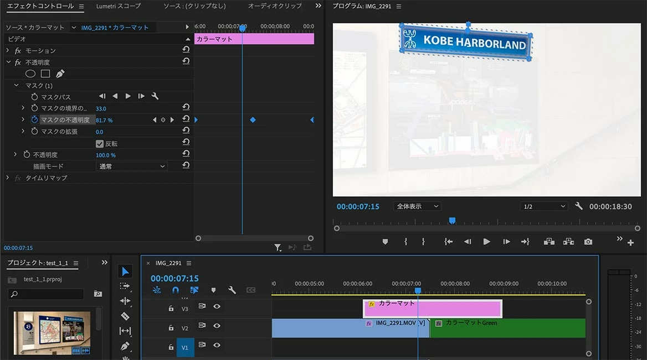Go to In point in program monitor

tap(448, 242)
